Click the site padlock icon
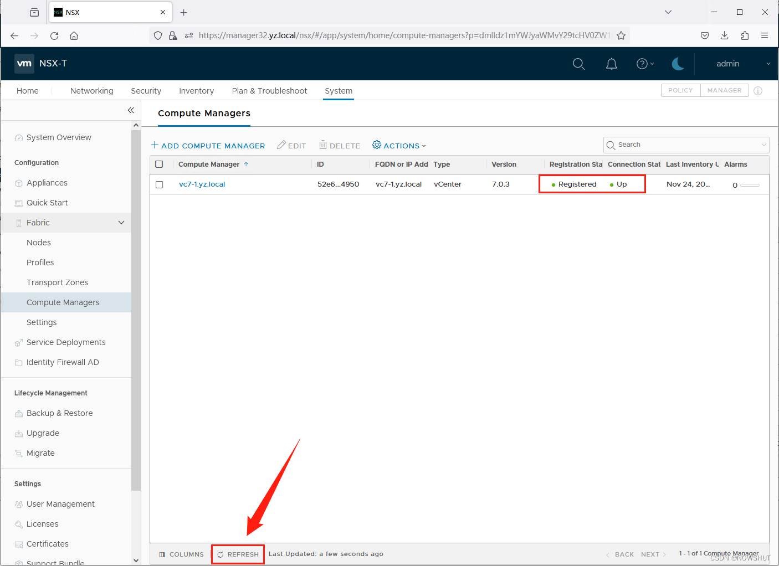Screen dimensions: 779x566 point(173,35)
